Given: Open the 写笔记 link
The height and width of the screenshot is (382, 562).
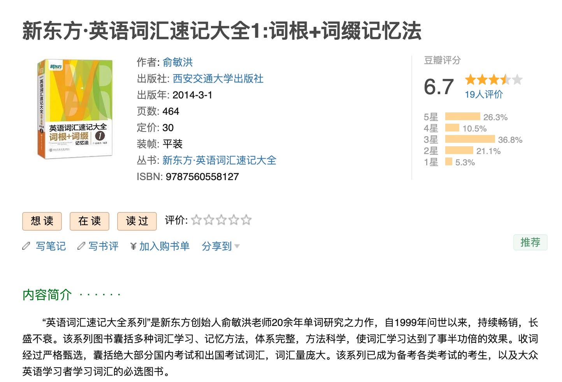Looking at the screenshot, I should pyautogui.click(x=51, y=246).
